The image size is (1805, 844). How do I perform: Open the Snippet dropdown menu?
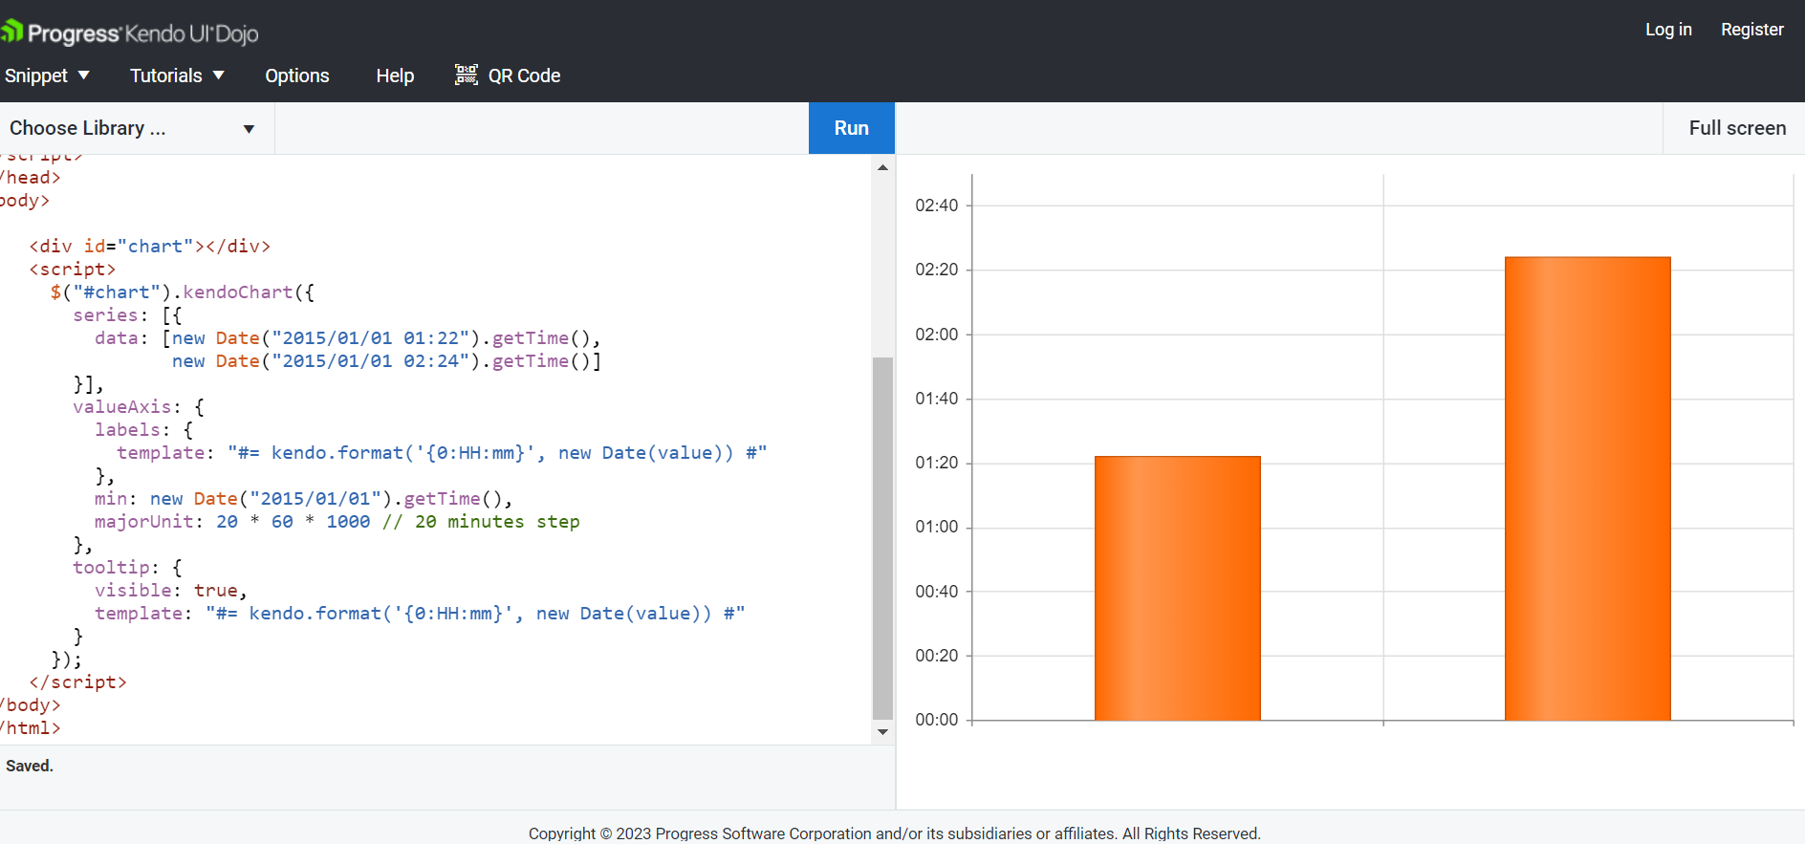pos(47,76)
